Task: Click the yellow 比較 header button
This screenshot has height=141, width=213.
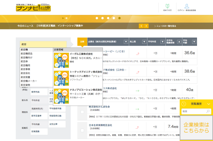Action: pos(82,41)
